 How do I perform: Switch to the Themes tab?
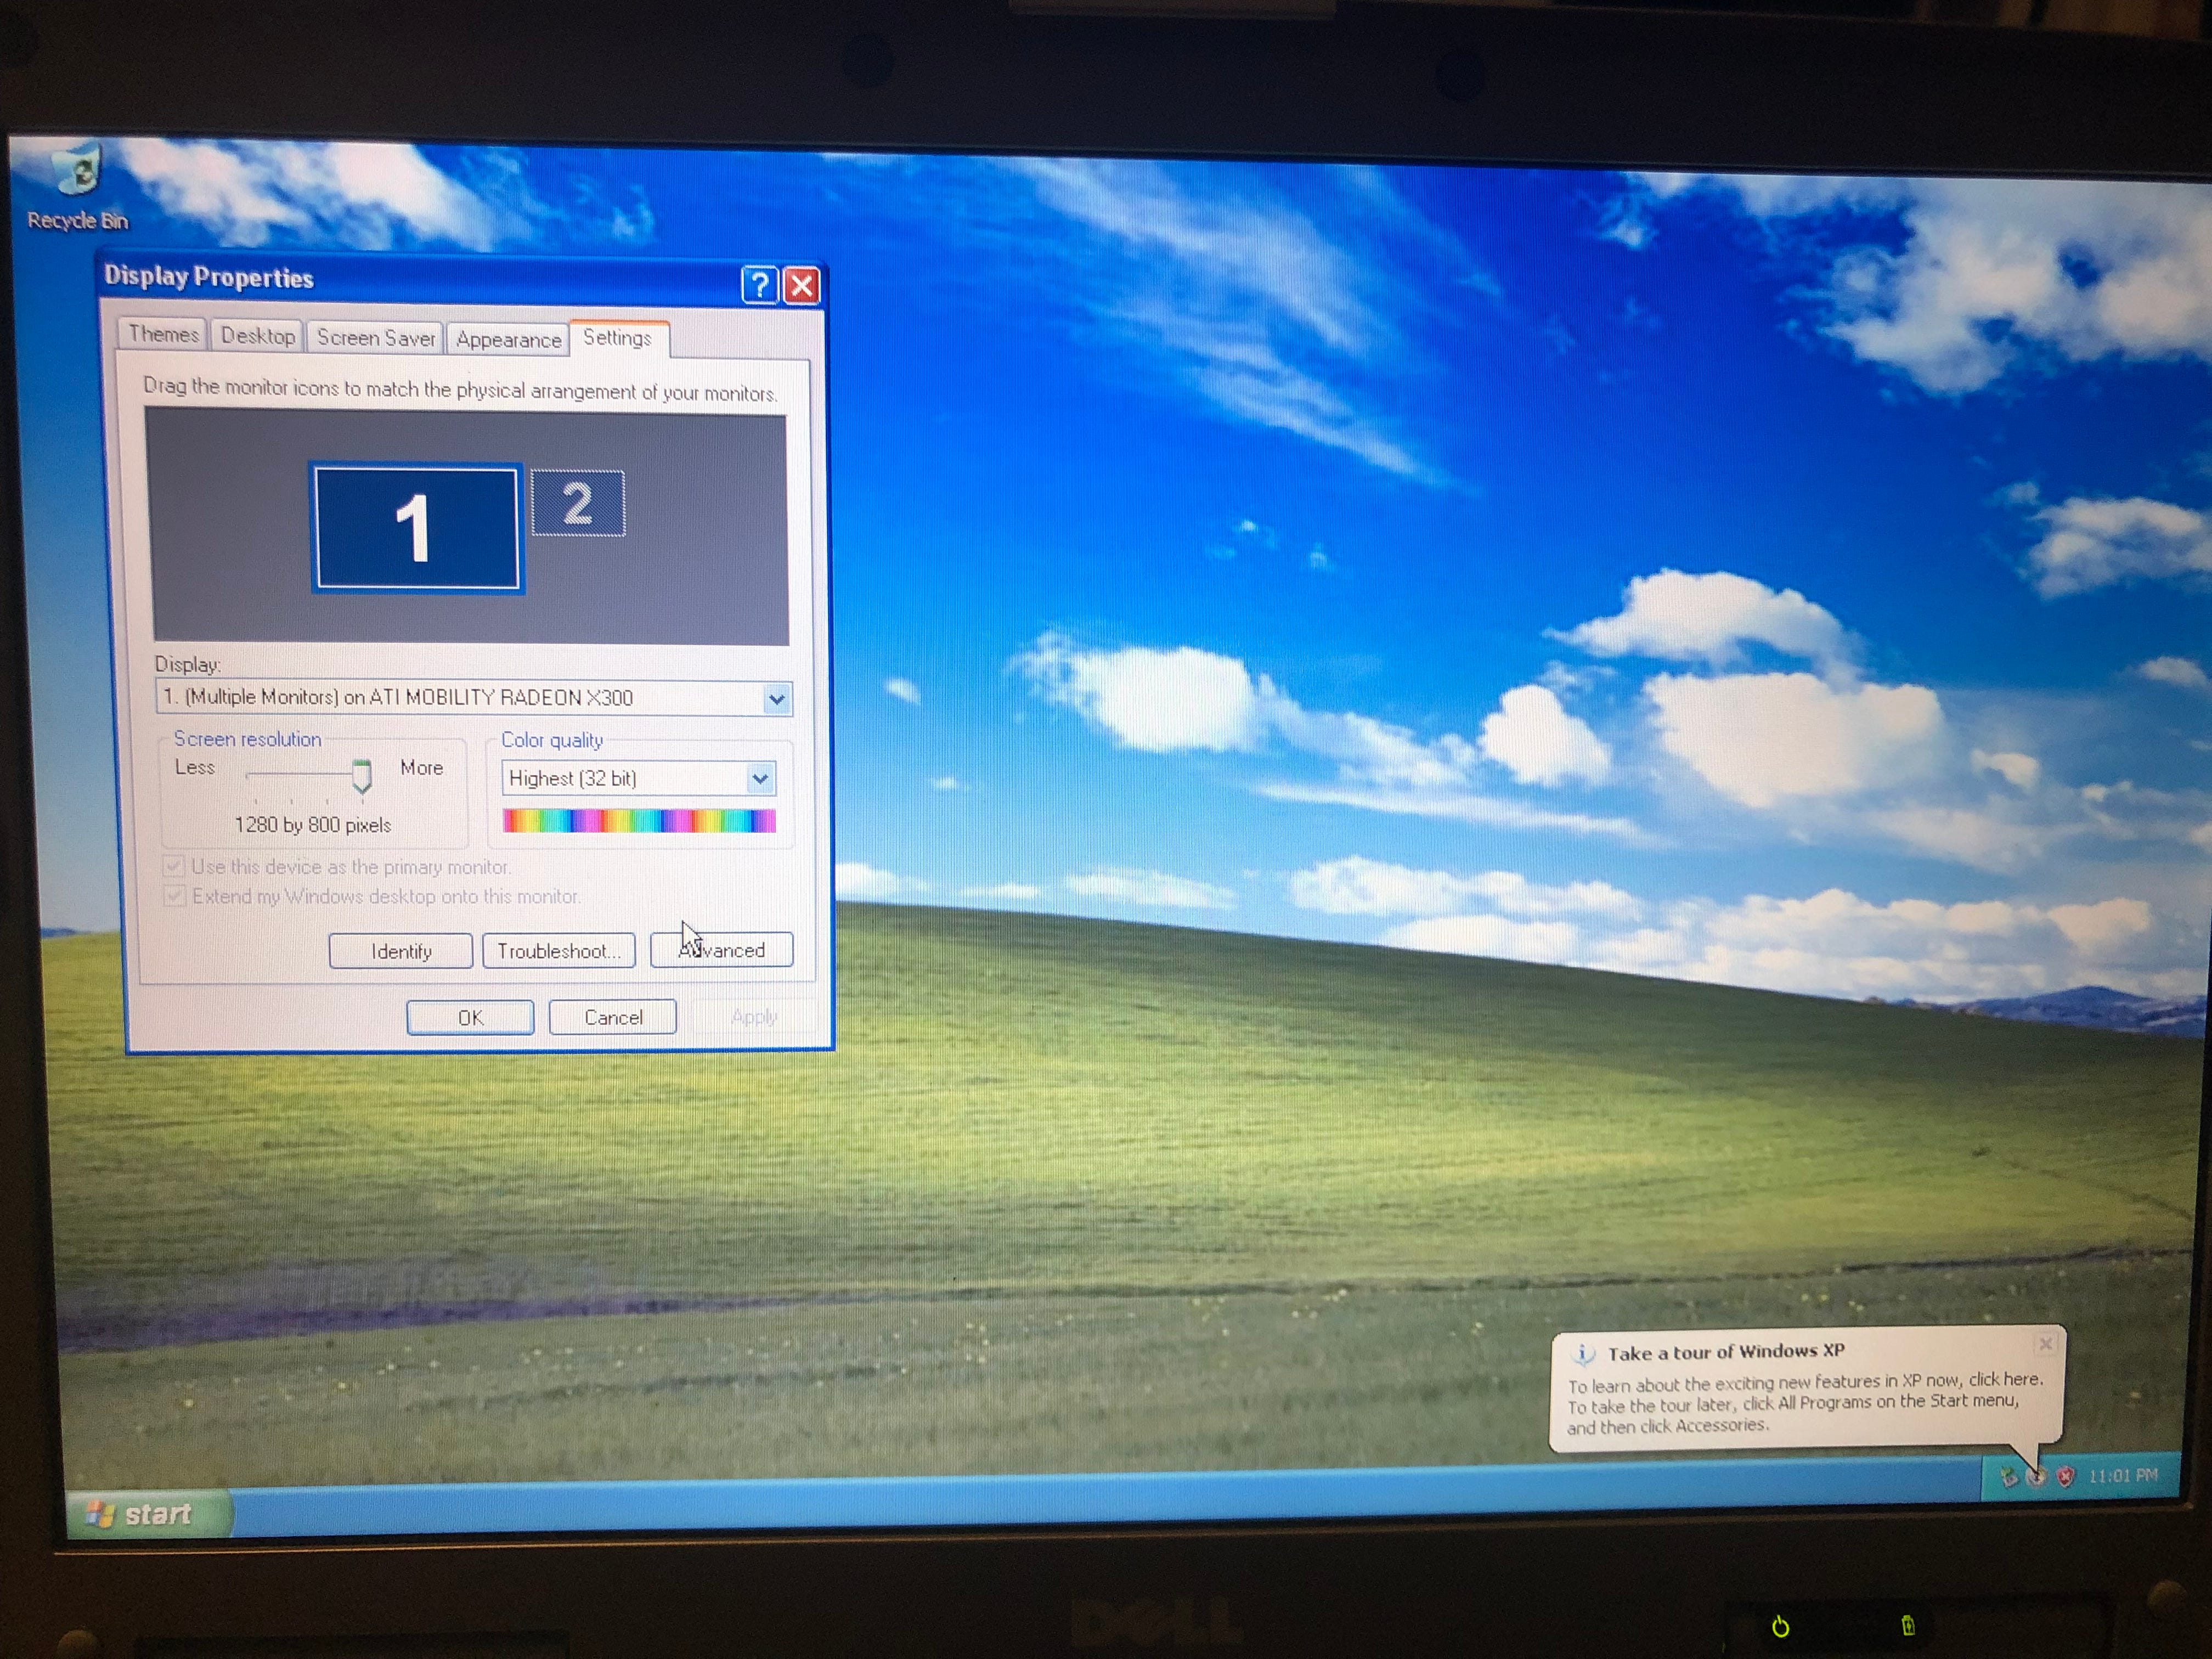pos(163,335)
